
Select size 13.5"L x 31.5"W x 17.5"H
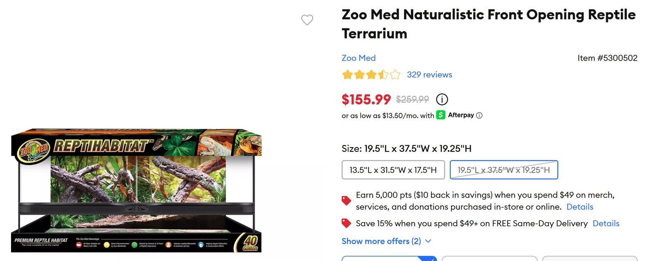[x=393, y=170]
